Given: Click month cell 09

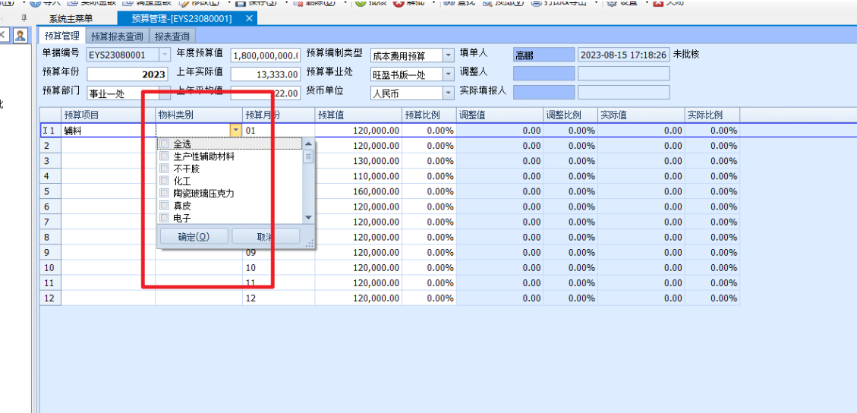Looking at the screenshot, I should [x=279, y=253].
